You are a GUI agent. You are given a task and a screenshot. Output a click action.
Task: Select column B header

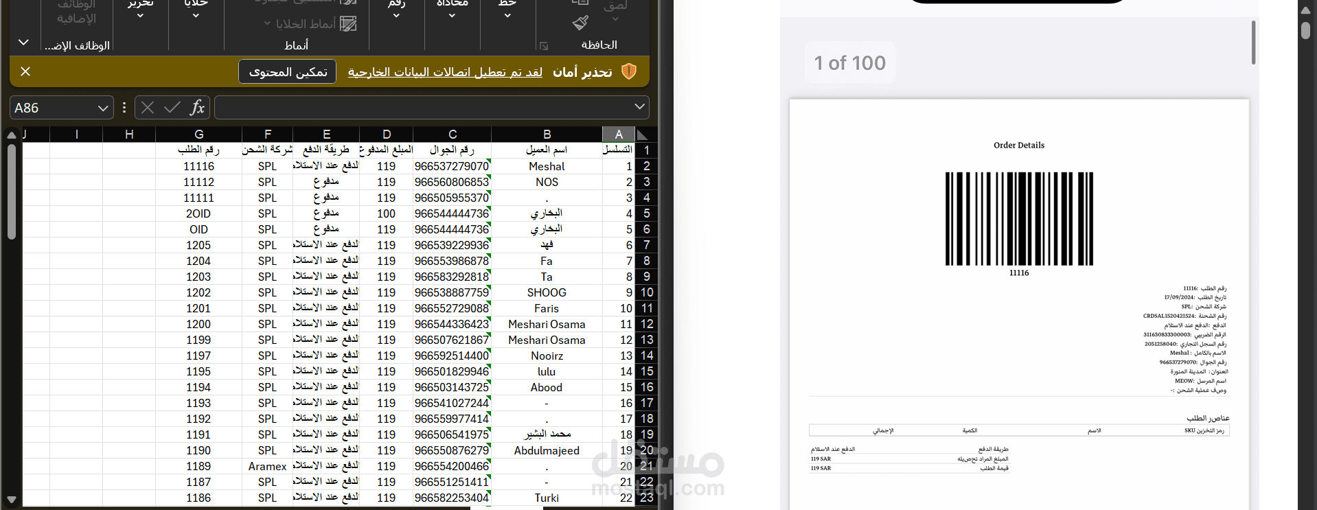[547, 135]
